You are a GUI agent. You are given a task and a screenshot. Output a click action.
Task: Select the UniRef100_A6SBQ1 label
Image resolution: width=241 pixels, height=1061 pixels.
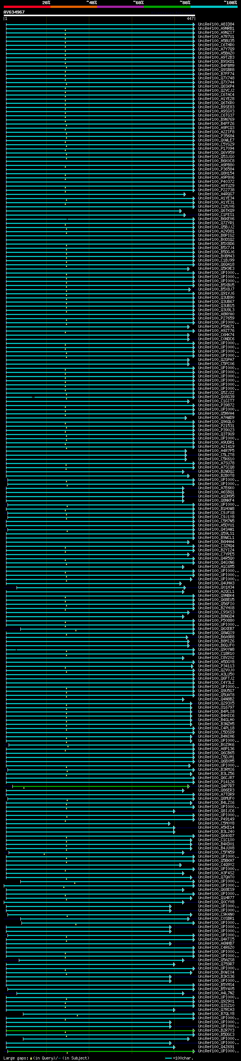click(x=216, y=492)
